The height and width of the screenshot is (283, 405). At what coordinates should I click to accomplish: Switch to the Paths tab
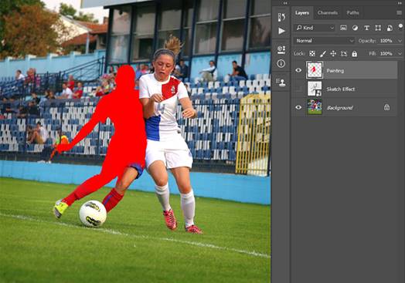[352, 12]
